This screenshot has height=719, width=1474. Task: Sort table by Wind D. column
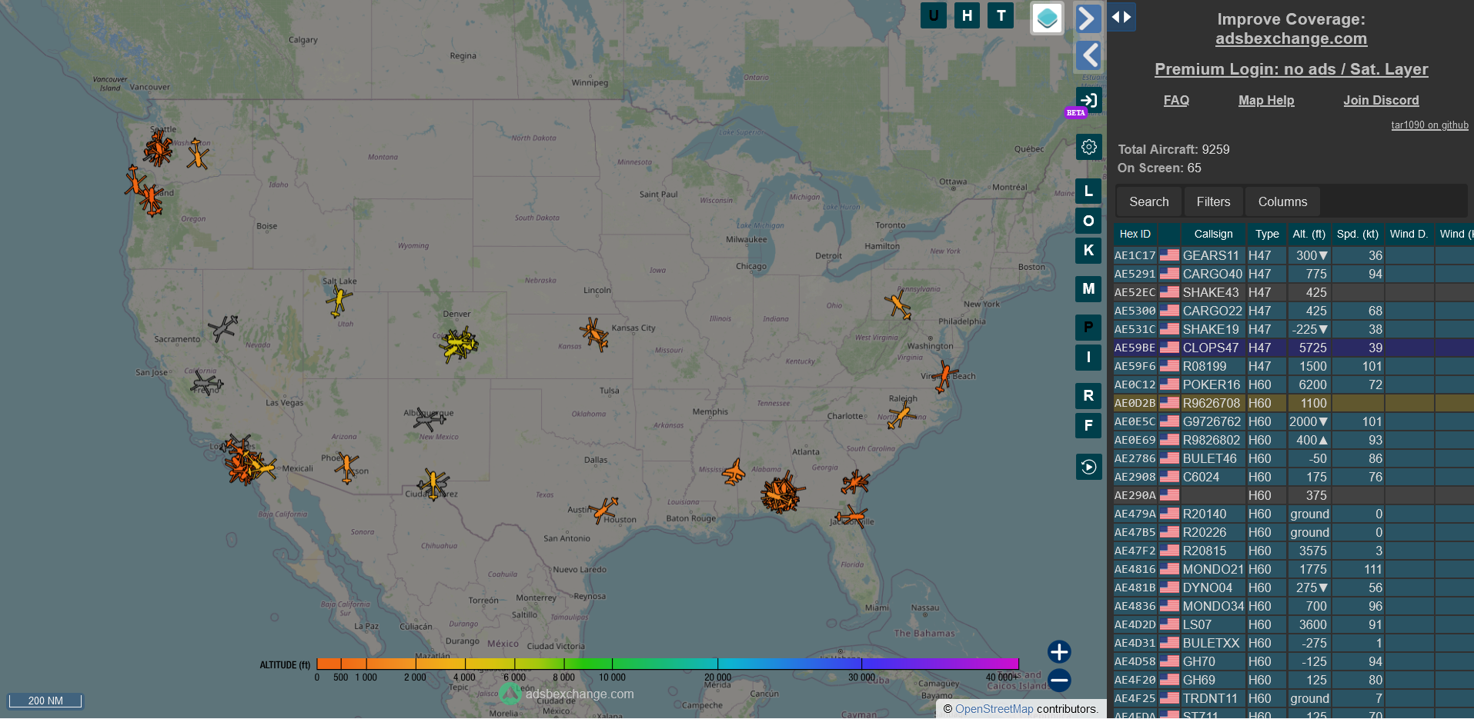[x=1409, y=234]
